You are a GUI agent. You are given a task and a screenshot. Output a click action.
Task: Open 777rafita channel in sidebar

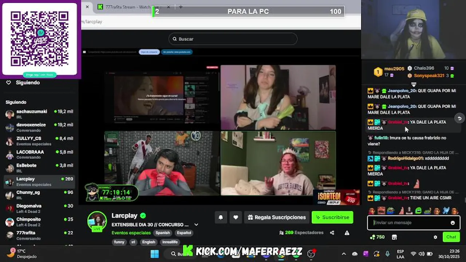tap(39, 235)
